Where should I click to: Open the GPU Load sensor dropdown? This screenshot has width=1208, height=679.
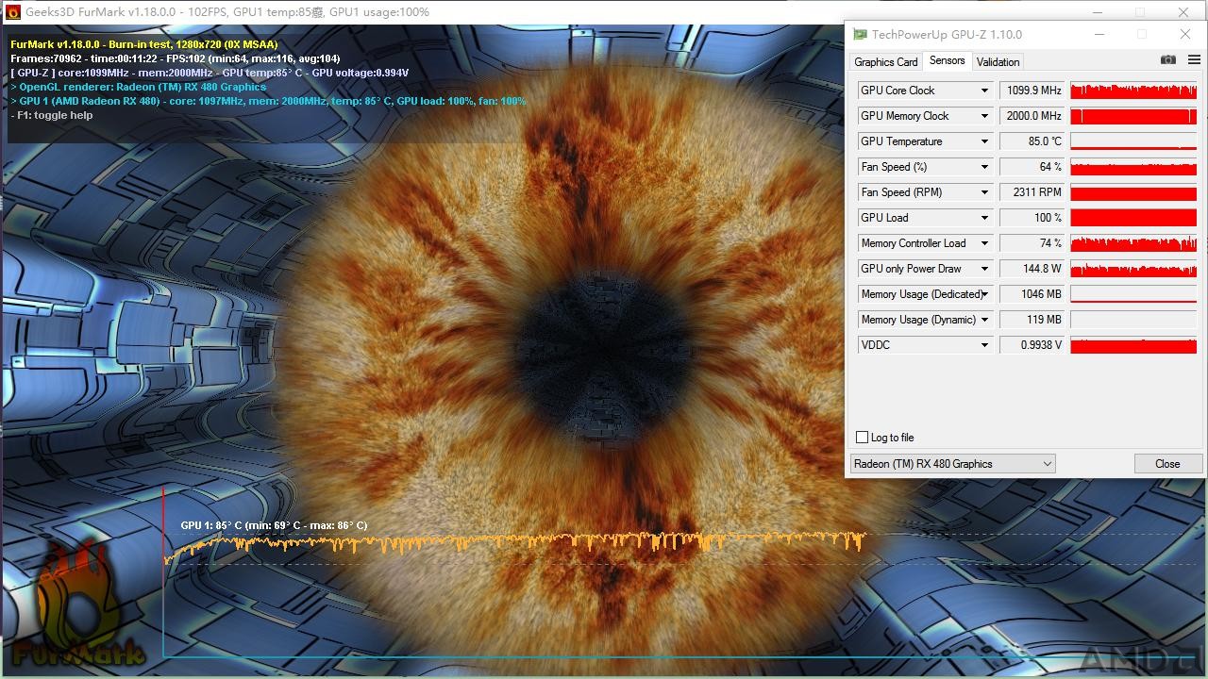point(984,218)
